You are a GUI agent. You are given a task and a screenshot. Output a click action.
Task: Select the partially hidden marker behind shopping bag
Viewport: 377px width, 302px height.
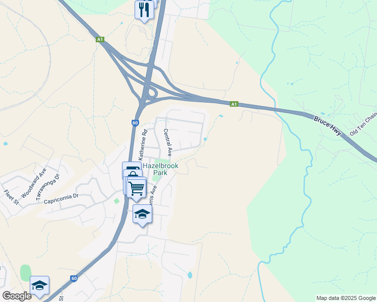pos(132,166)
